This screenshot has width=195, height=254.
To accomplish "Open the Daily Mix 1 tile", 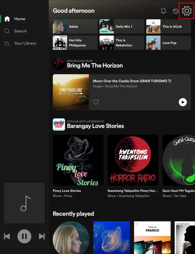I will pyautogui.click(x=122, y=26).
